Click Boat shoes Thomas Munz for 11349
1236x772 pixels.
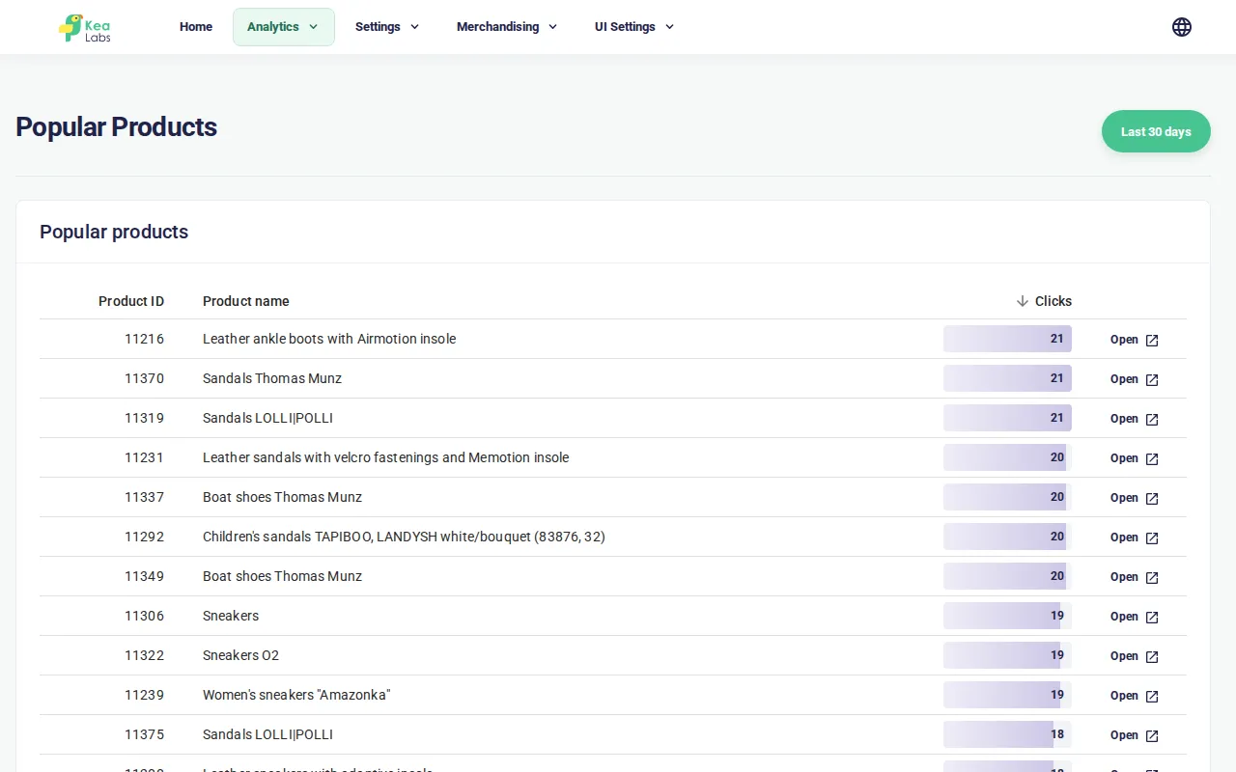[x=282, y=576]
